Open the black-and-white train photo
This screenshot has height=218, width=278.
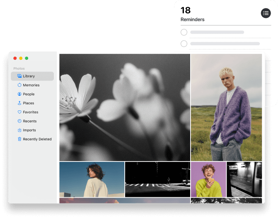point(244,179)
